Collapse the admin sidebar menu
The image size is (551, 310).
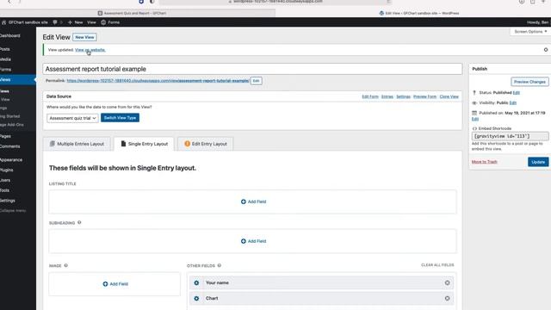click(13, 211)
